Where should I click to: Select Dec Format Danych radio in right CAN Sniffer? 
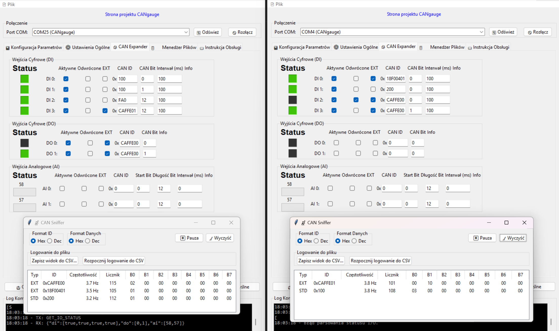tap(354, 241)
